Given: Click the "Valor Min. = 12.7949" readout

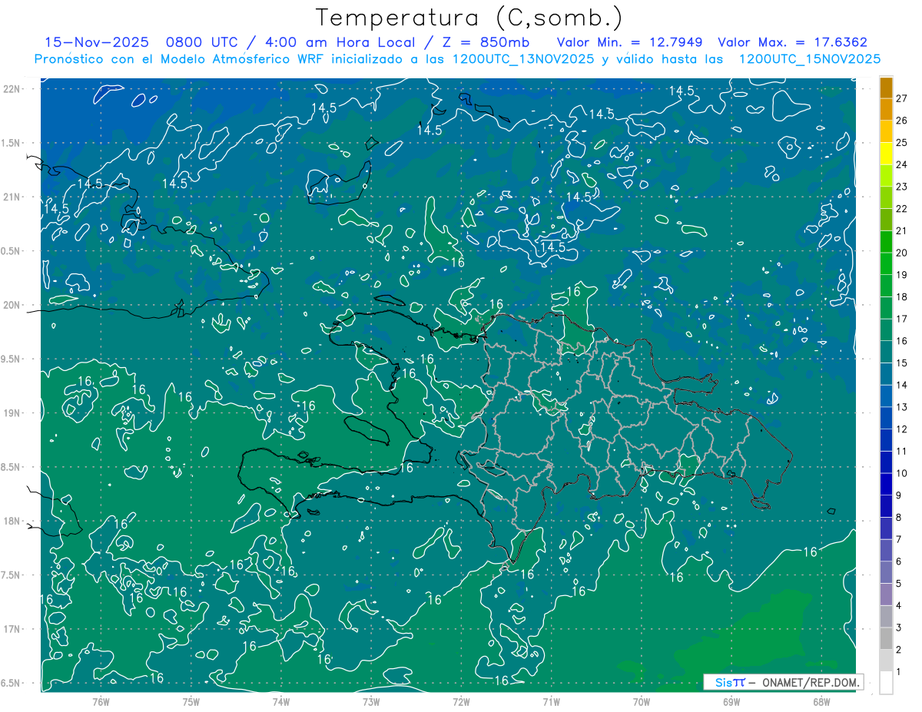Looking at the screenshot, I should tap(632, 42).
